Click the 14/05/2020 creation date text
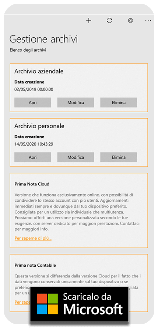The width and height of the screenshot is (158, 328). click(34, 144)
